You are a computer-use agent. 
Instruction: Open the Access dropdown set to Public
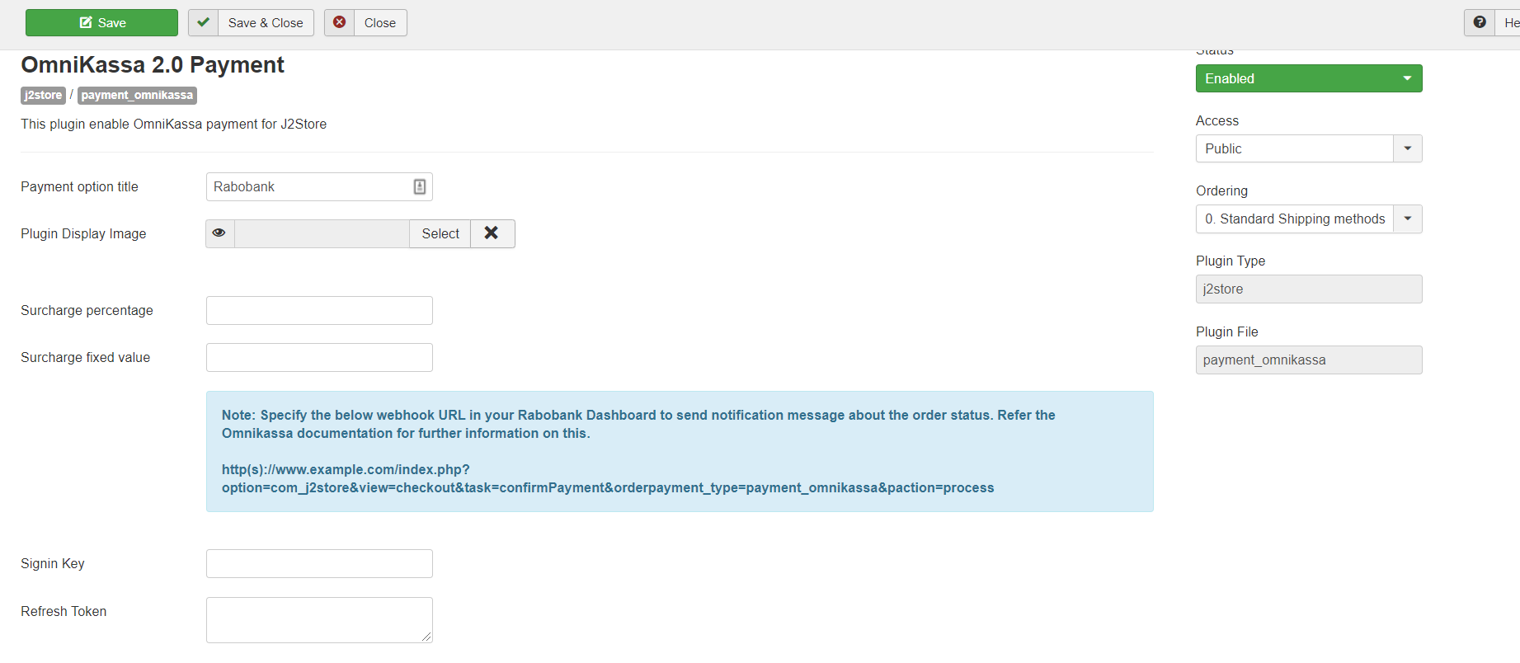click(x=1309, y=148)
